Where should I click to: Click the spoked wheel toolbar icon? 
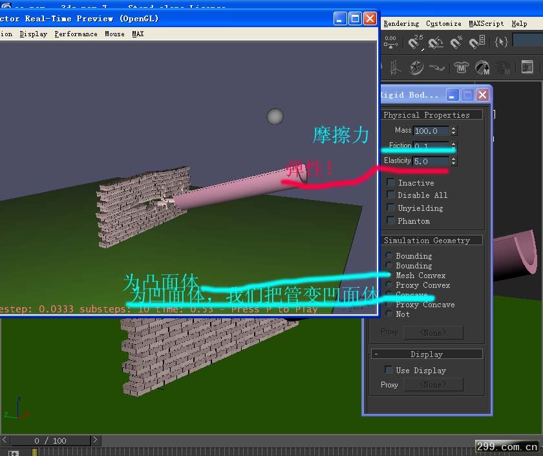tap(416, 67)
